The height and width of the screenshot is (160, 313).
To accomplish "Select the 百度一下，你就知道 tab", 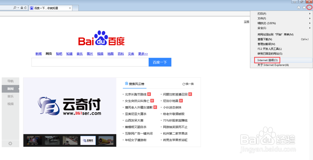I will click(50, 8).
